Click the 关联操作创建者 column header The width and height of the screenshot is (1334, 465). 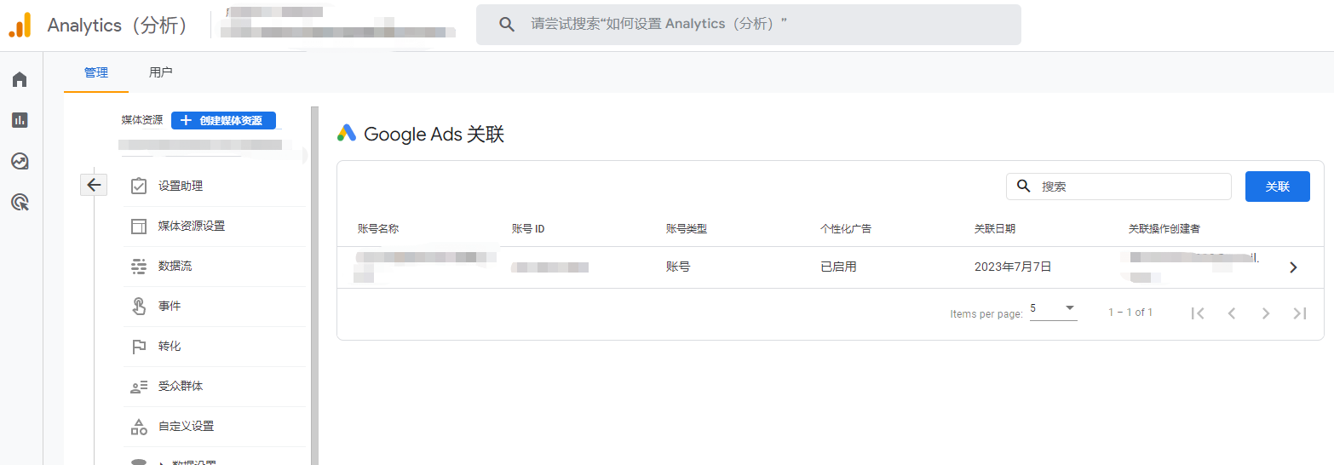pos(1164,229)
